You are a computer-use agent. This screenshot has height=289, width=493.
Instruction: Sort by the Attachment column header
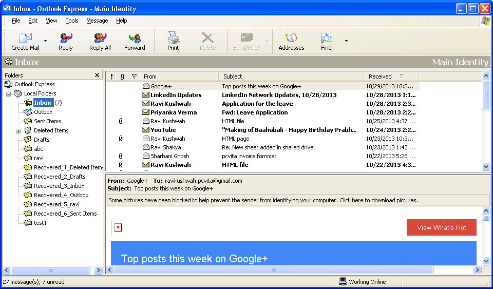(122, 76)
